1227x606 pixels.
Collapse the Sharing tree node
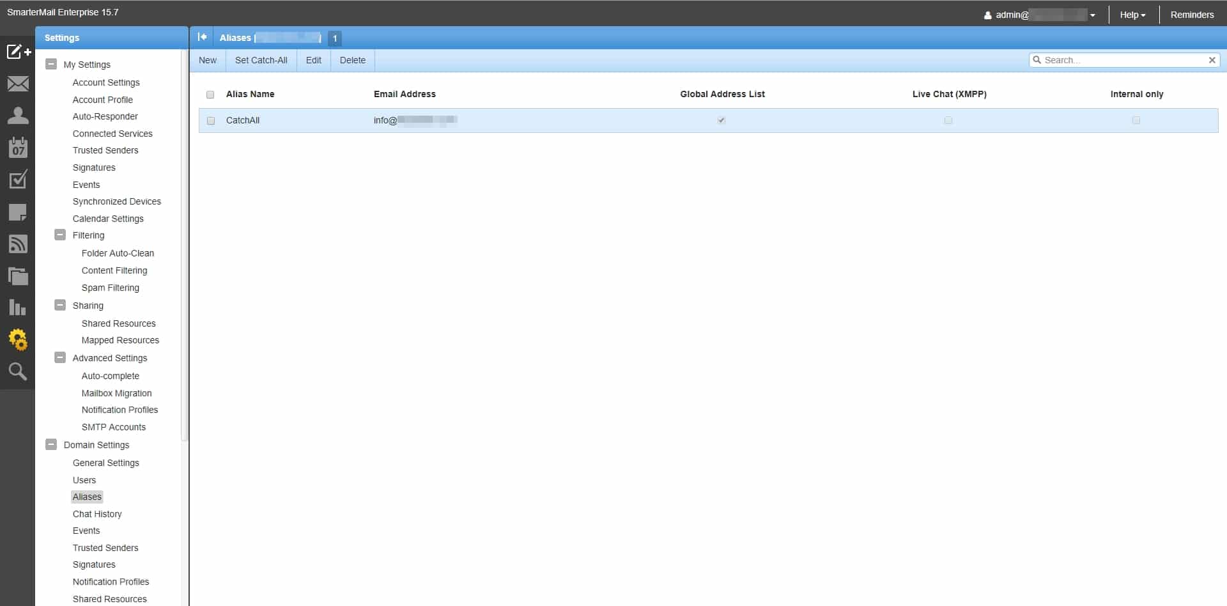[x=60, y=305]
